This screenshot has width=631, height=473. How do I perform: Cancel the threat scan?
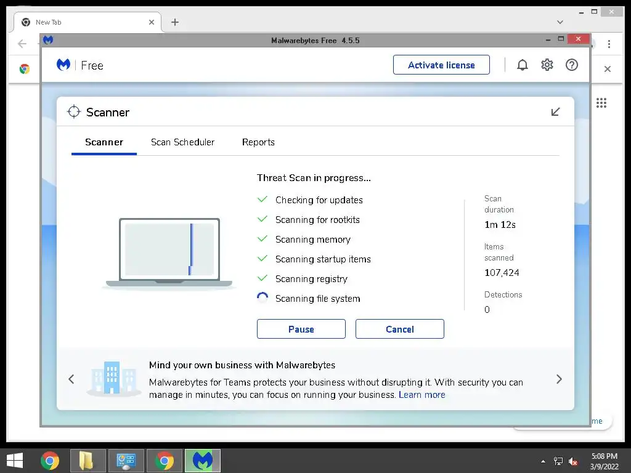[399, 329]
